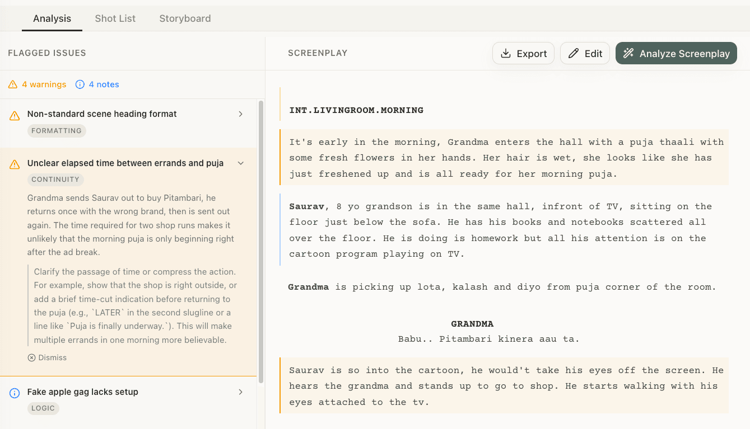Click the CONTINUITY category tag
The image size is (750, 429).
pos(55,179)
